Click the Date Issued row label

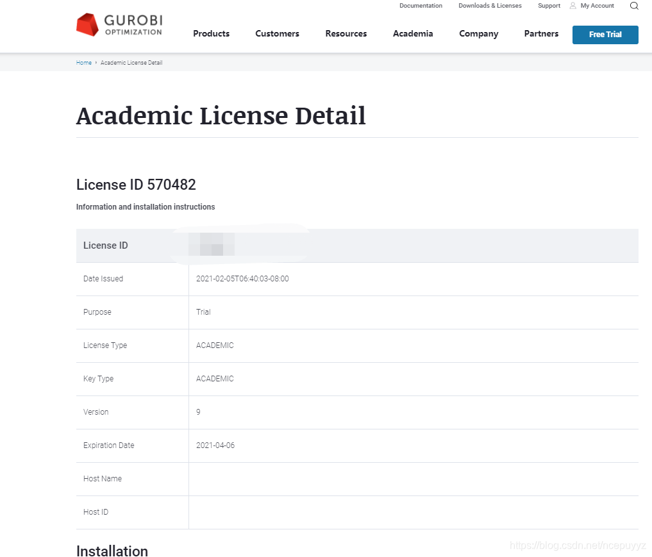pos(103,279)
